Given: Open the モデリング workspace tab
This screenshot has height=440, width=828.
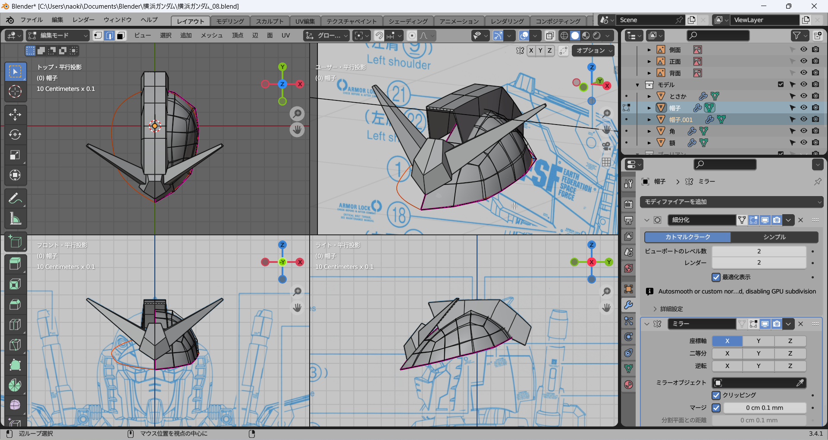Looking at the screenshot, I should [x=230, y=21].
